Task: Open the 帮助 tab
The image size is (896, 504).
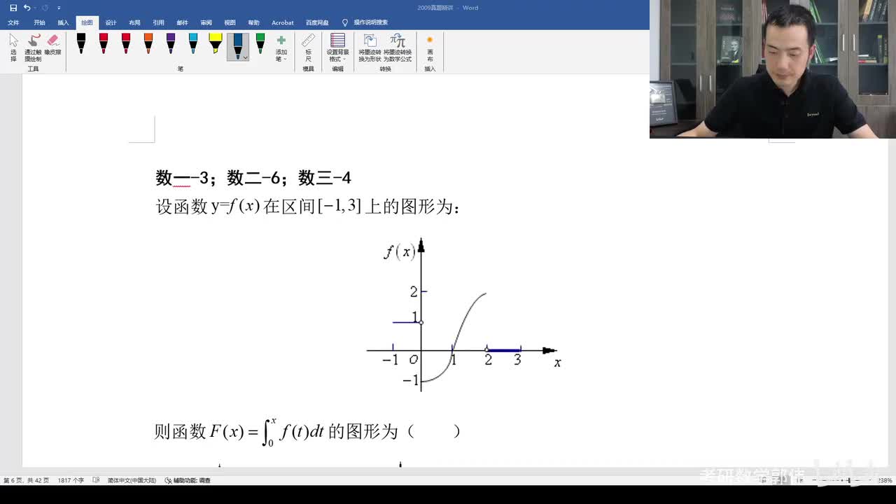Action: (253, 22)
